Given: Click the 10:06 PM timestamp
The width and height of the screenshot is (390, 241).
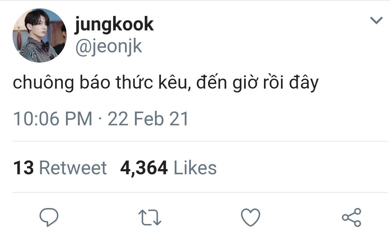Looking at the screenshot, I should click(53, 119).
